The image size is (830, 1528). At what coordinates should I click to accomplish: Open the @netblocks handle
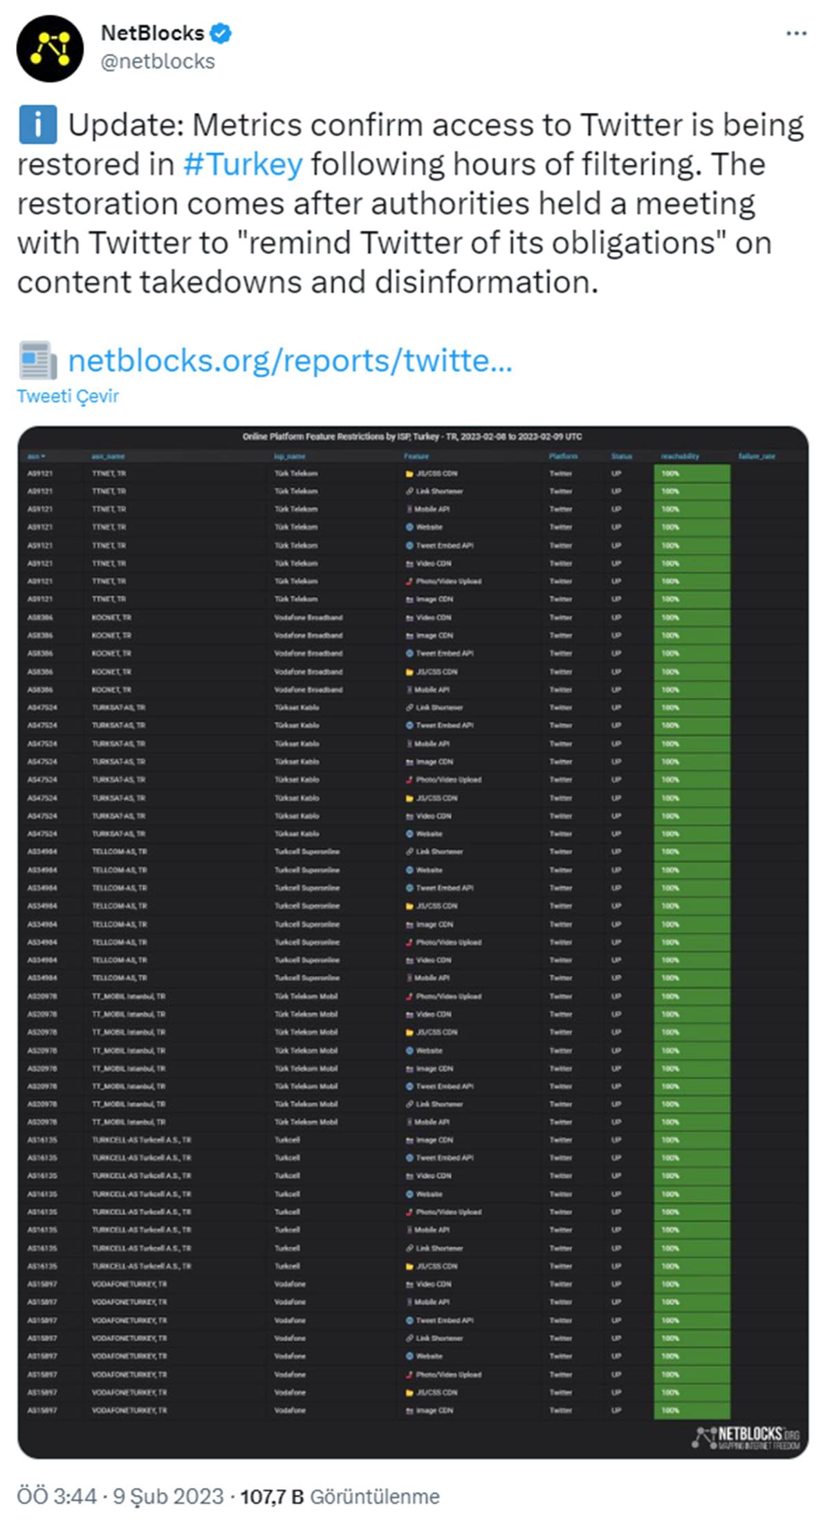pyautogui.click(x=158, y=62)
